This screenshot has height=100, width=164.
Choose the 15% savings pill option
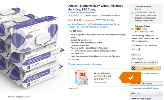click(x=144, y=29)
